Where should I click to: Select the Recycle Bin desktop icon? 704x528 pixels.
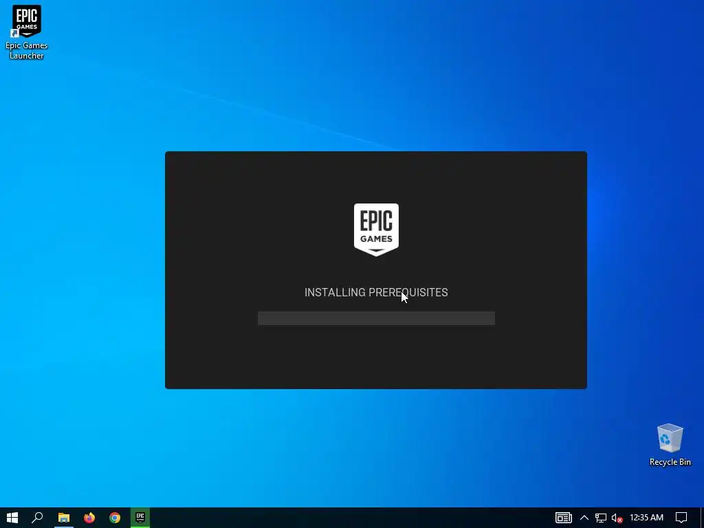click(x=670, y=445)
